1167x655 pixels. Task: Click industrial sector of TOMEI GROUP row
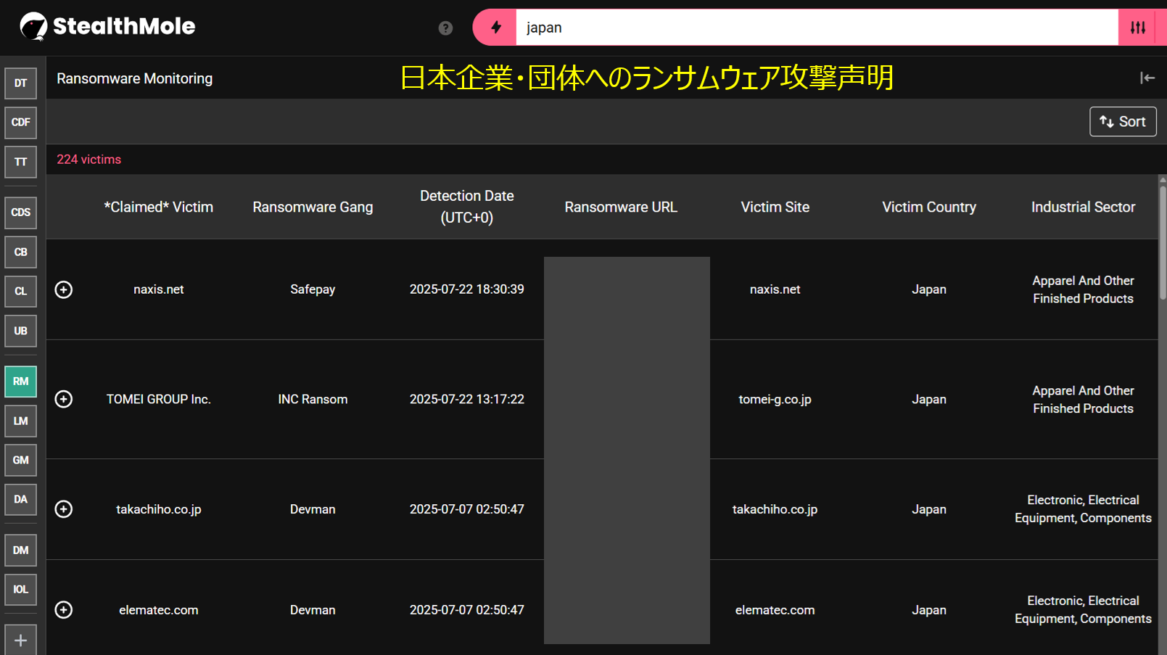pyautogui.click(x=1083, y=400)
